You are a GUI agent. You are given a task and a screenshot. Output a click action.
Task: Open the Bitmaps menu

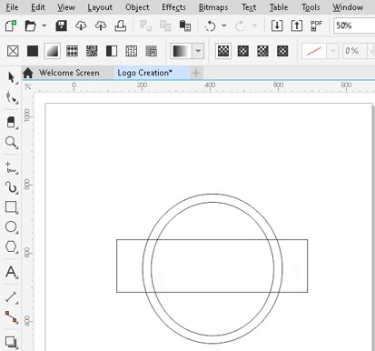click(x=213, y=7)
